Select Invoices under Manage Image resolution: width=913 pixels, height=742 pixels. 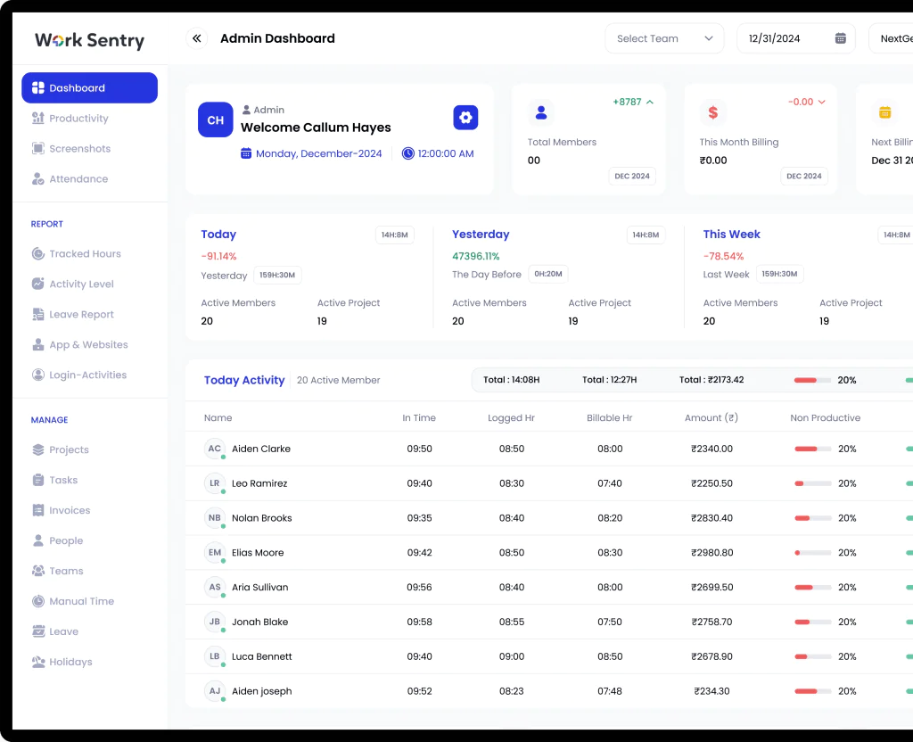coord(70,511)
